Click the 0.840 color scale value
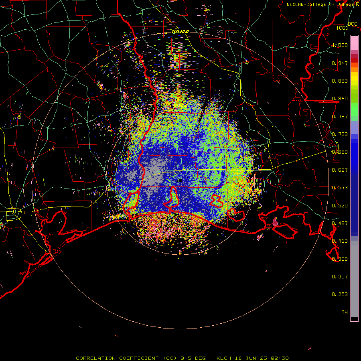The width and height of the screenshot is (361, 361). (x=340, y=99)
